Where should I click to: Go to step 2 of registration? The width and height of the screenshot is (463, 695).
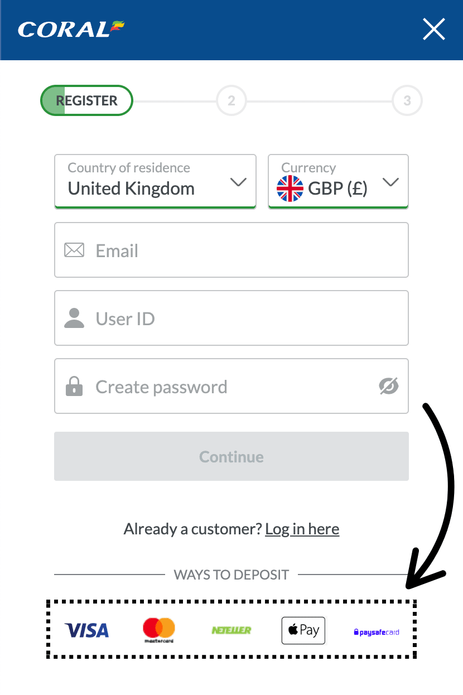click(x=231, y=101)
